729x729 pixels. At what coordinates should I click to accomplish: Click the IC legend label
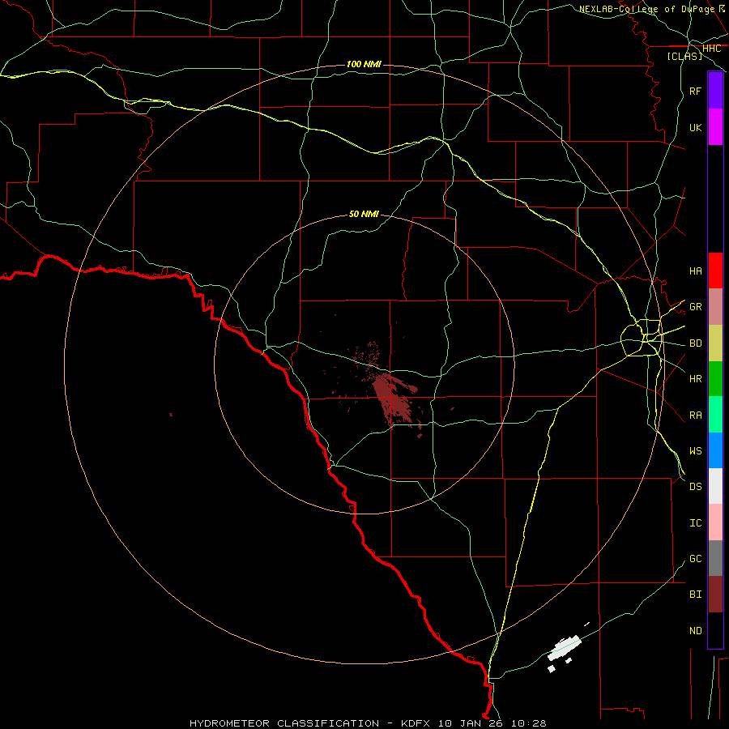pos(695,522)
